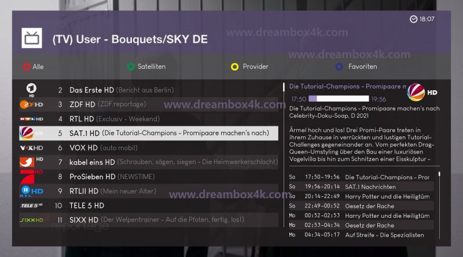Click SAT.1 ball logo in info panel
The height and width of the screenshot is (257, 463).
click(x=416, y=92)
